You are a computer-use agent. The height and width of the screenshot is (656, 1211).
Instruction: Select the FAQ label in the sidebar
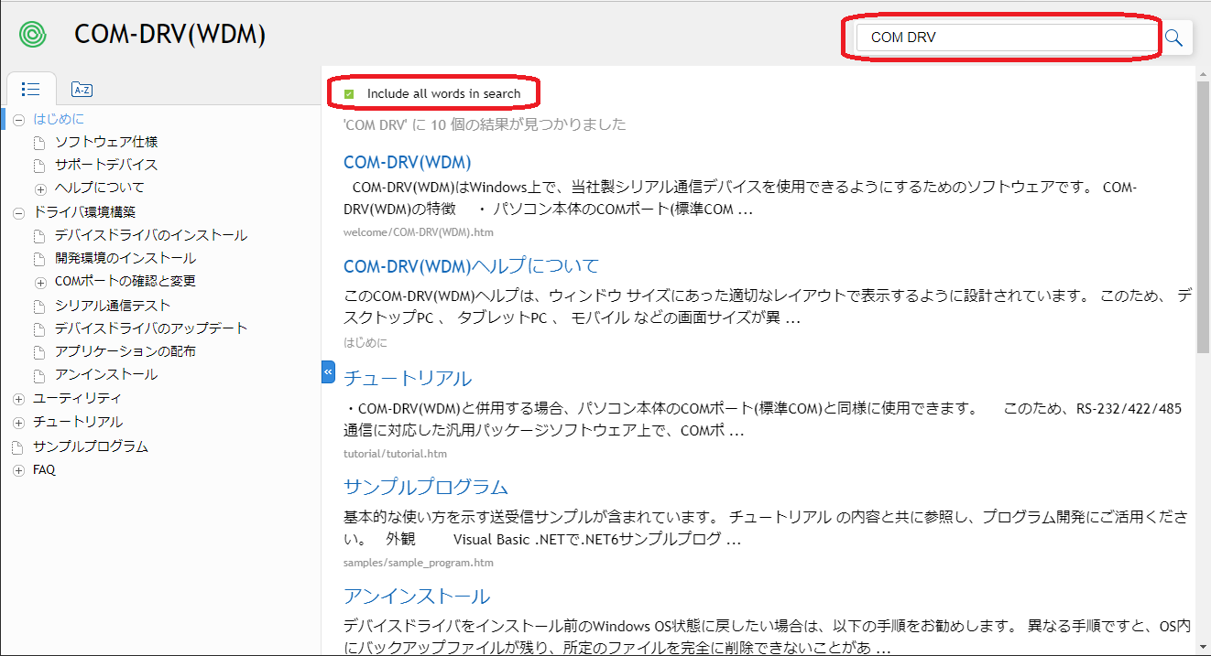(44, 470)
